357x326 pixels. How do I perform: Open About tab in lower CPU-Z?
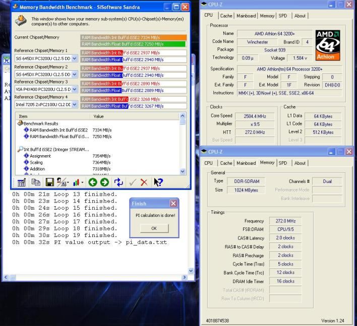coord(300,163)
